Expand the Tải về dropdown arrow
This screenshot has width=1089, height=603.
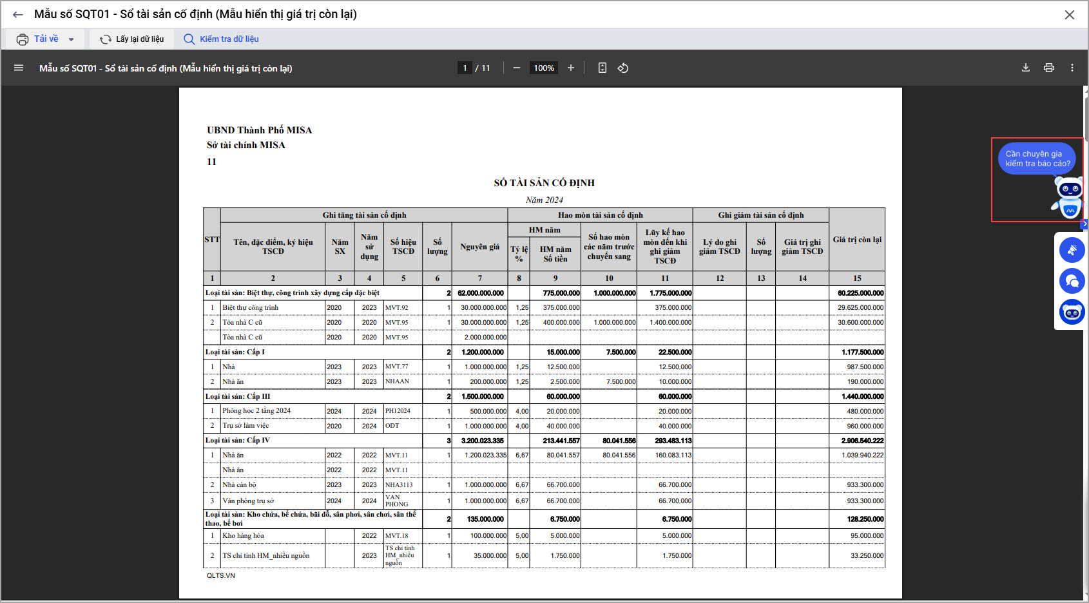(x=71, y=39)
